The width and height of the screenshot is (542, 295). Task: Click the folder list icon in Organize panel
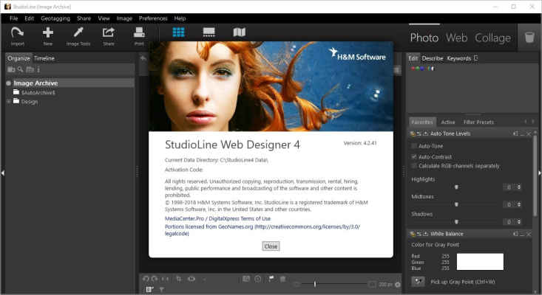click(30, 69)
